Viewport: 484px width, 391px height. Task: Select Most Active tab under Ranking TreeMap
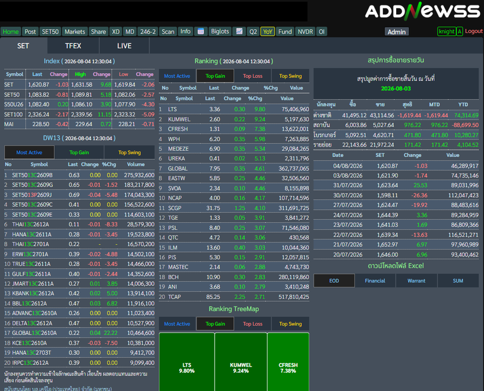177,324
